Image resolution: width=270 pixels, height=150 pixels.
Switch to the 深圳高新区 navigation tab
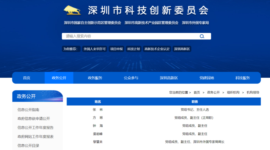coord(169,78)
